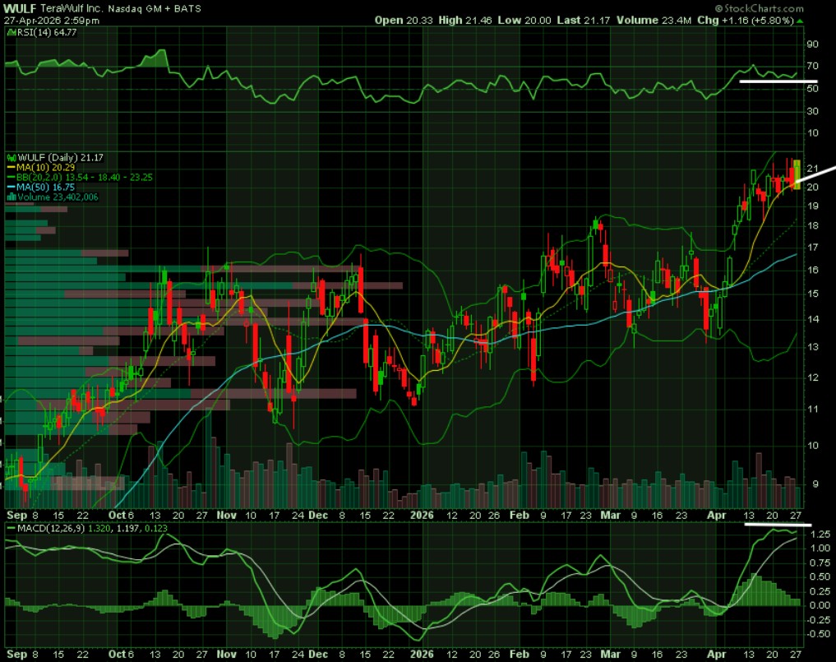
Task: Click the 2026 label below the MACD panel
Action: coord(422,655)
